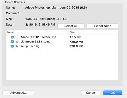
Task: Toggle the Lightroom 6 LS11.dmg checkbox
Action: coord(12,42)
